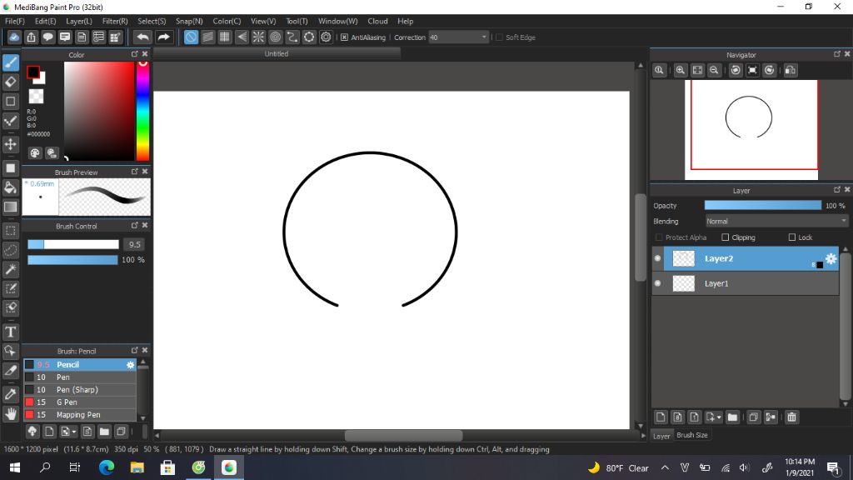This screenshot has height=480, width=853.
Task: Select the Hand tool
Action: (x=11, y=414)
